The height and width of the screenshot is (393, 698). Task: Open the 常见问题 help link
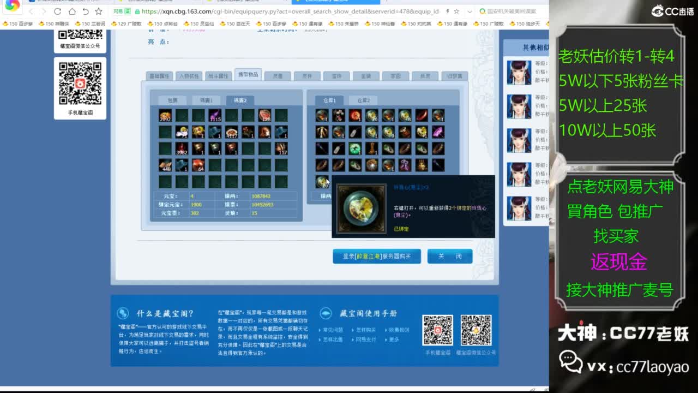pos(333,330)
